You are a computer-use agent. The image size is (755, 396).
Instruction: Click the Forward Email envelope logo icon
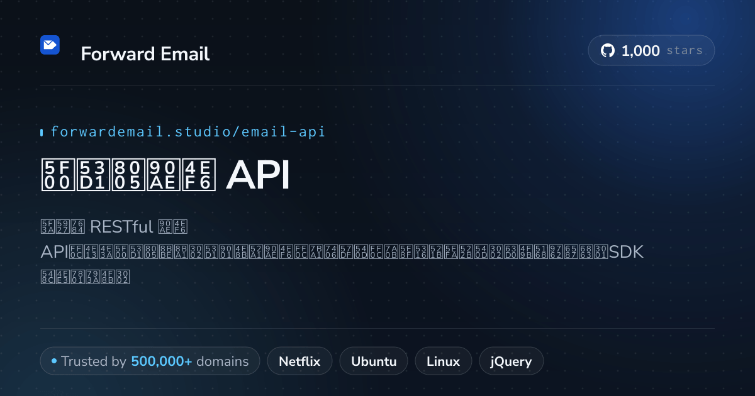pyautogui.click(x=50, y=45)
